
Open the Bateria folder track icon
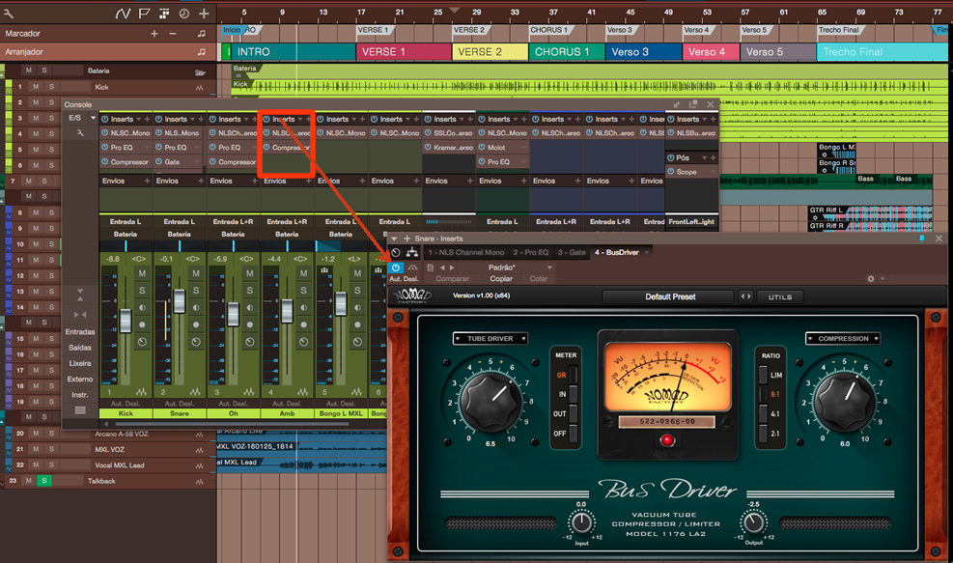tap(200, 71)
